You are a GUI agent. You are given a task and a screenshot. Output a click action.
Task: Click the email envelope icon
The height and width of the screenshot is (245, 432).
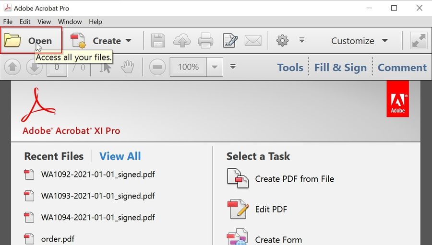point(253,41)
